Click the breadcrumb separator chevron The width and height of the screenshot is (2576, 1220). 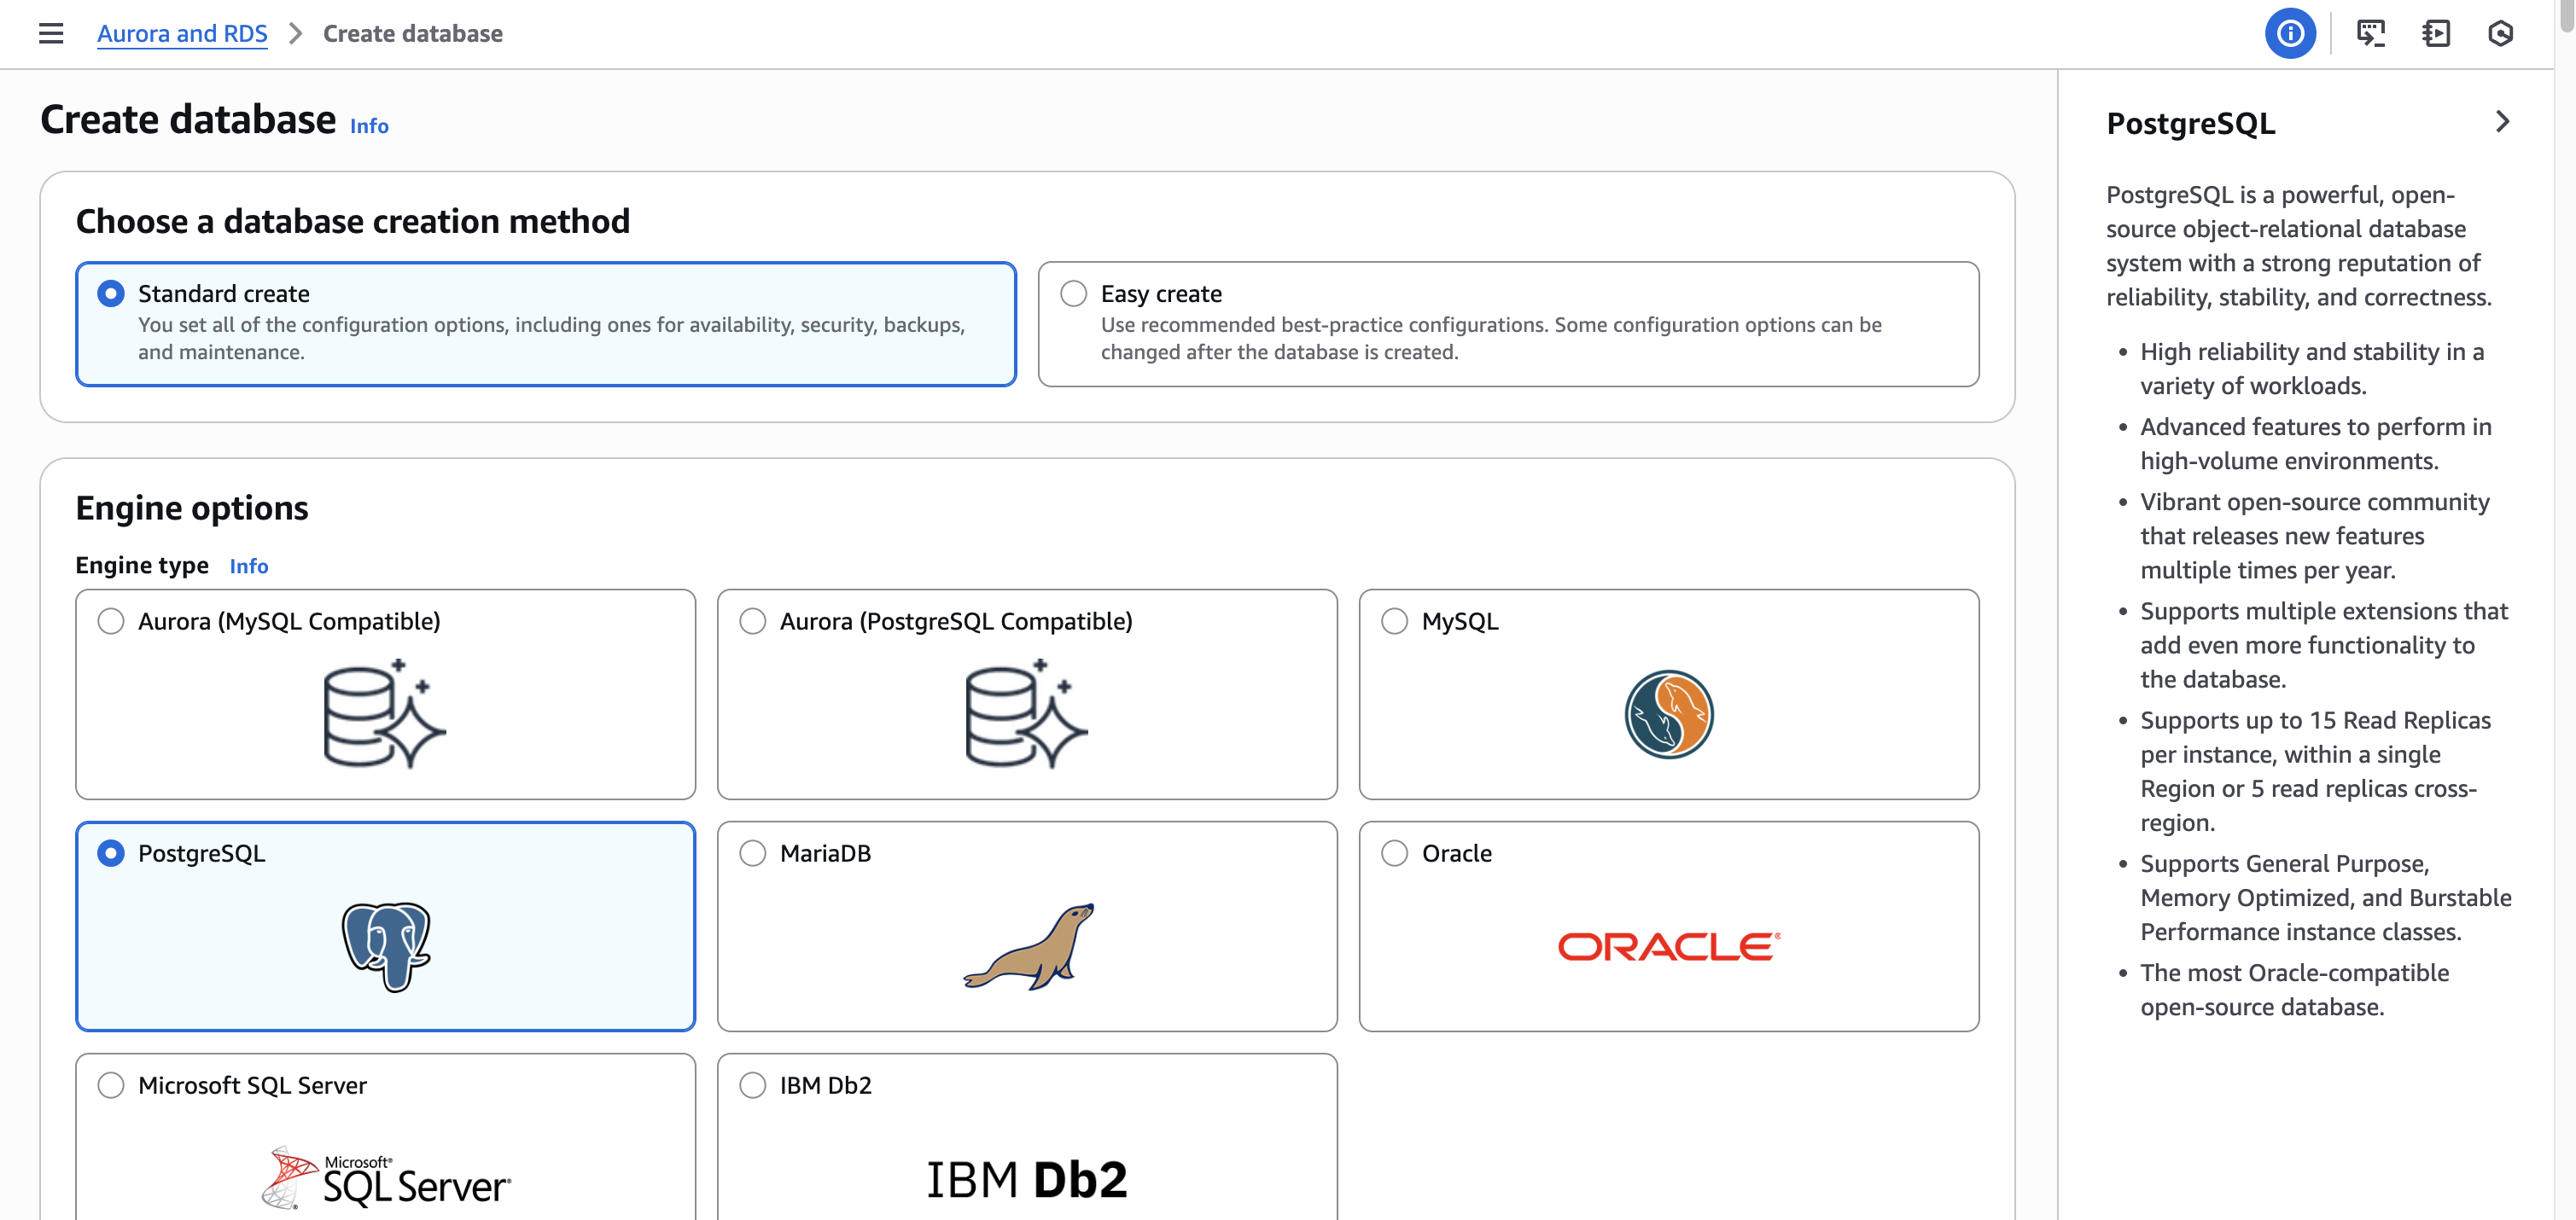pyautogui.click(x=295, y=33)
